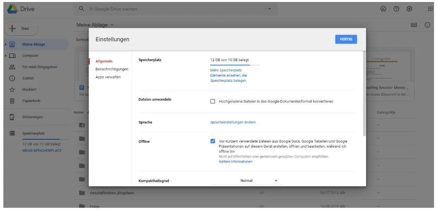Click the Fotos folder icon

[82, 206]
